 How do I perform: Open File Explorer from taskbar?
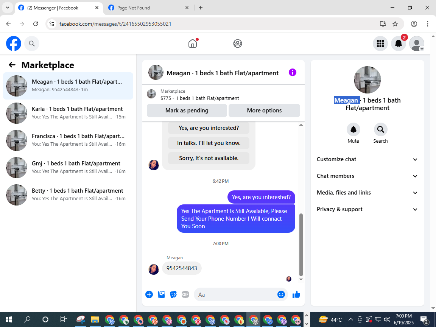click(95, 319)
